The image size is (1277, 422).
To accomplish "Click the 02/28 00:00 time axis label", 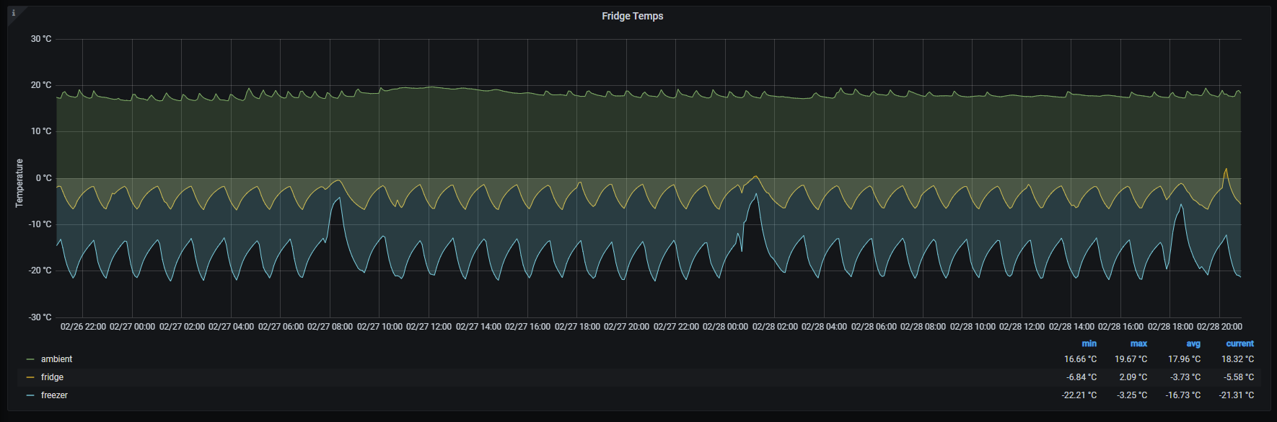I will tap(725, 327).
